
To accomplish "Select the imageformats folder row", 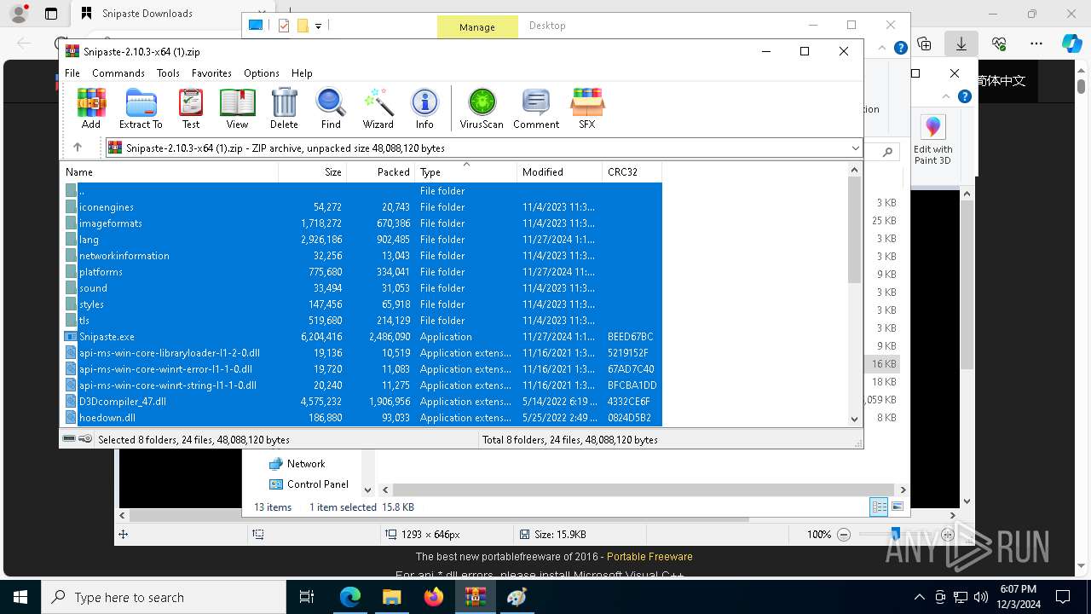I will (x=362, y=223).
